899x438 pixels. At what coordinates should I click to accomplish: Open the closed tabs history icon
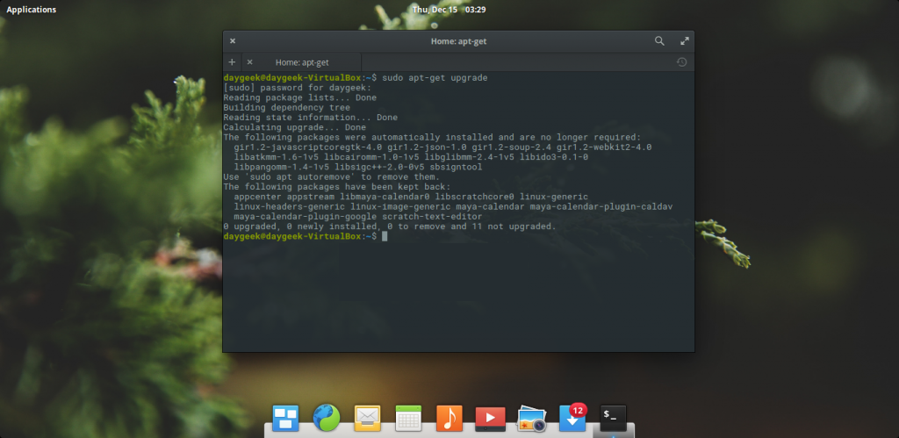point(681,62)
